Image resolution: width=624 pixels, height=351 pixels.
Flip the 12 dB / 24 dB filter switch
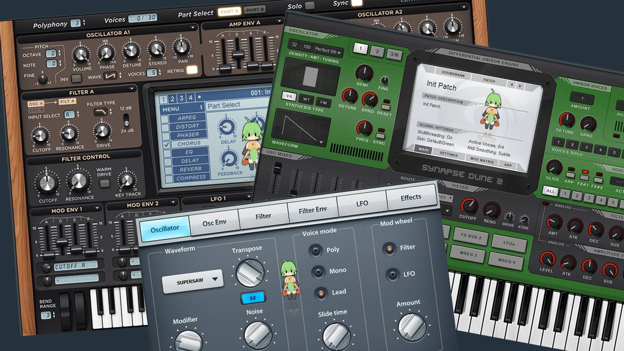point(127,121)
